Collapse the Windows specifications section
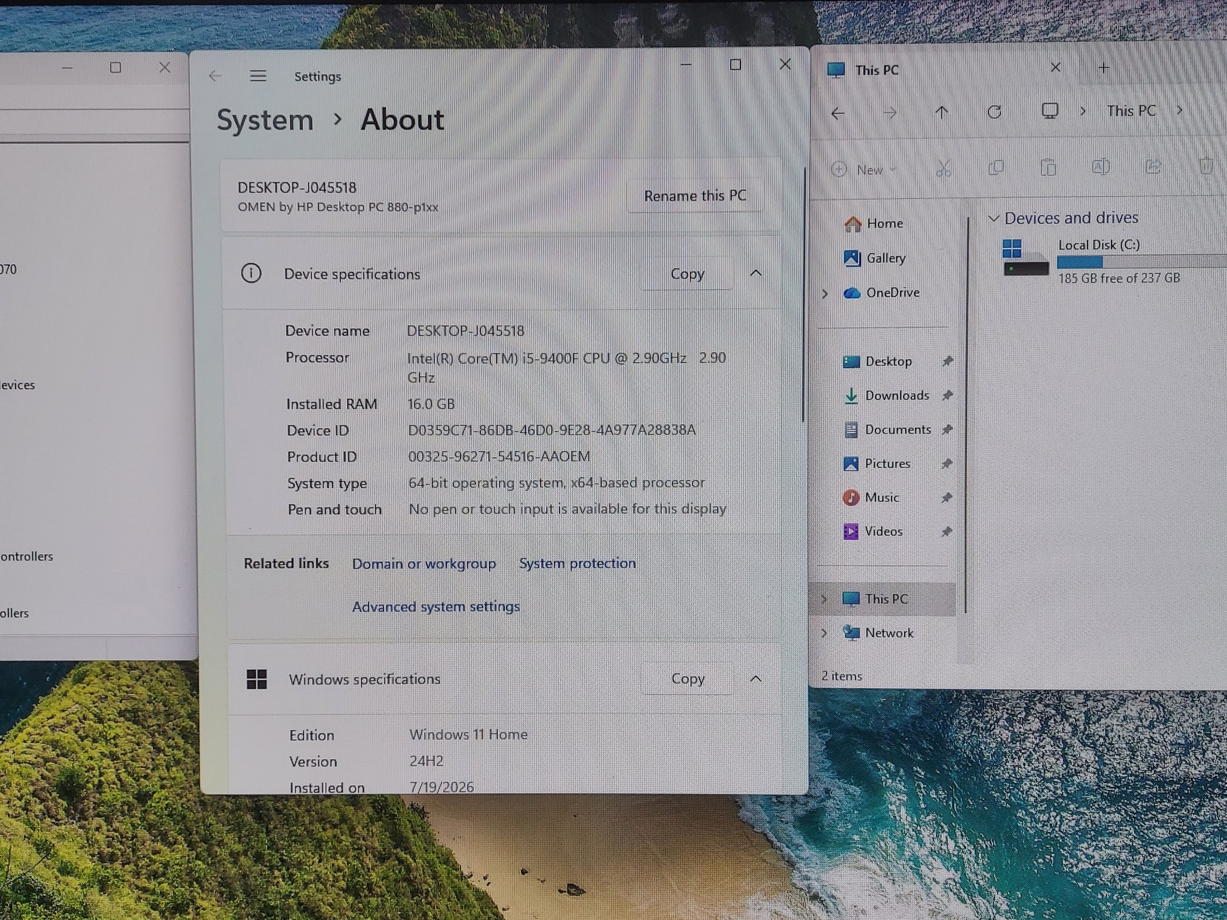Viewport: 1227px width, 920px height. click(756, 679)
